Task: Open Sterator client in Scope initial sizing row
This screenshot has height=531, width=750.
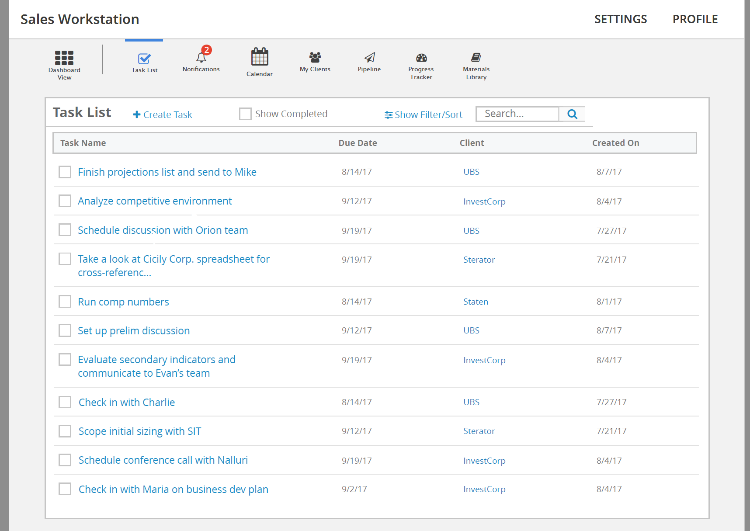Action: pos(479,431)
